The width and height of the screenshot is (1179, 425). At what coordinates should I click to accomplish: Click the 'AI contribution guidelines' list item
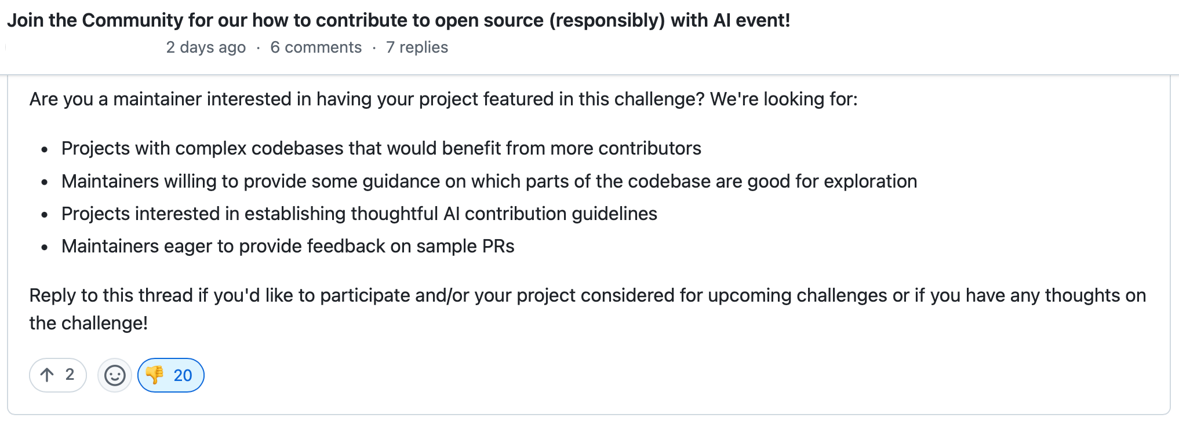[x=359, y=214]
